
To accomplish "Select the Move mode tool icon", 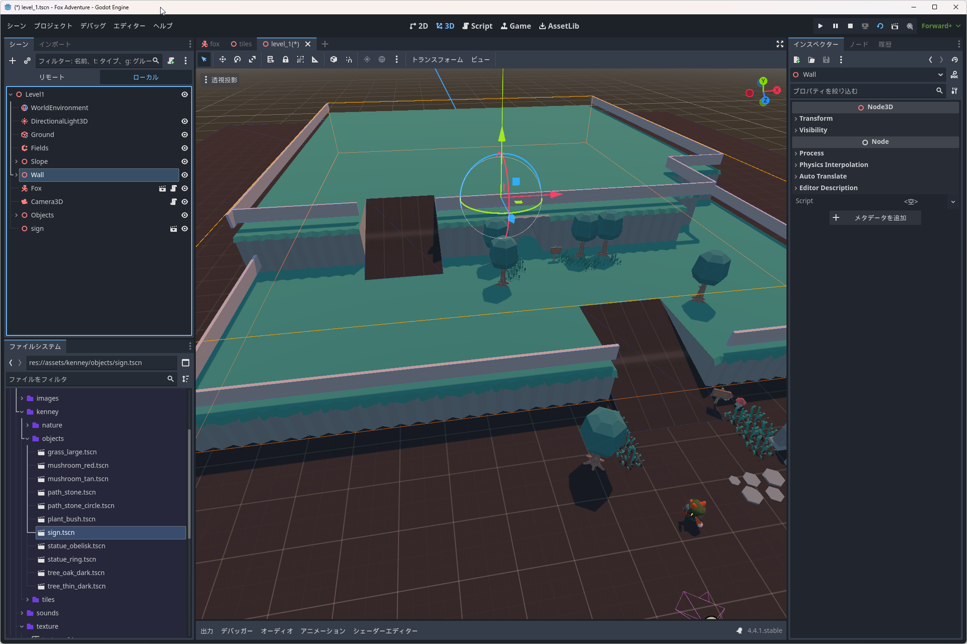I will tap(222, 59).
